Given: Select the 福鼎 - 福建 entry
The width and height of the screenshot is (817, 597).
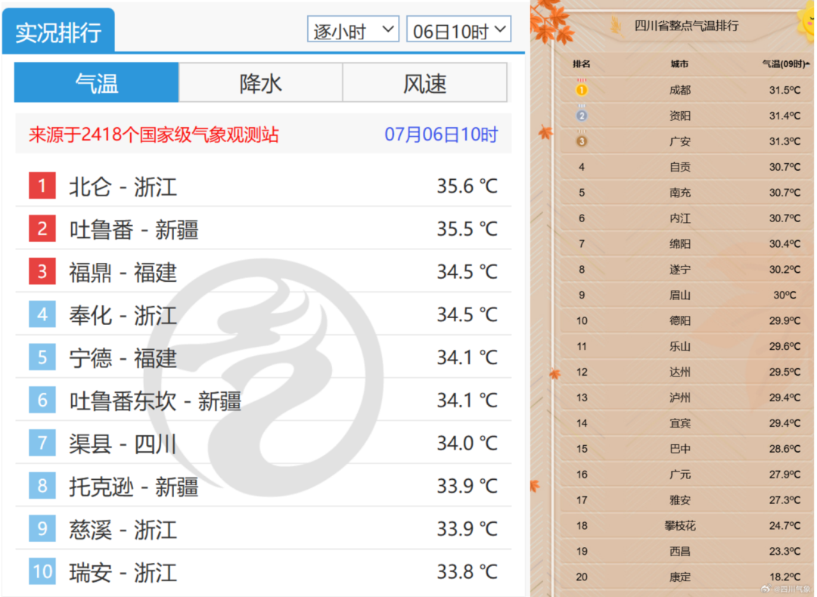Looking at the screenshot, I should [123, 272].
